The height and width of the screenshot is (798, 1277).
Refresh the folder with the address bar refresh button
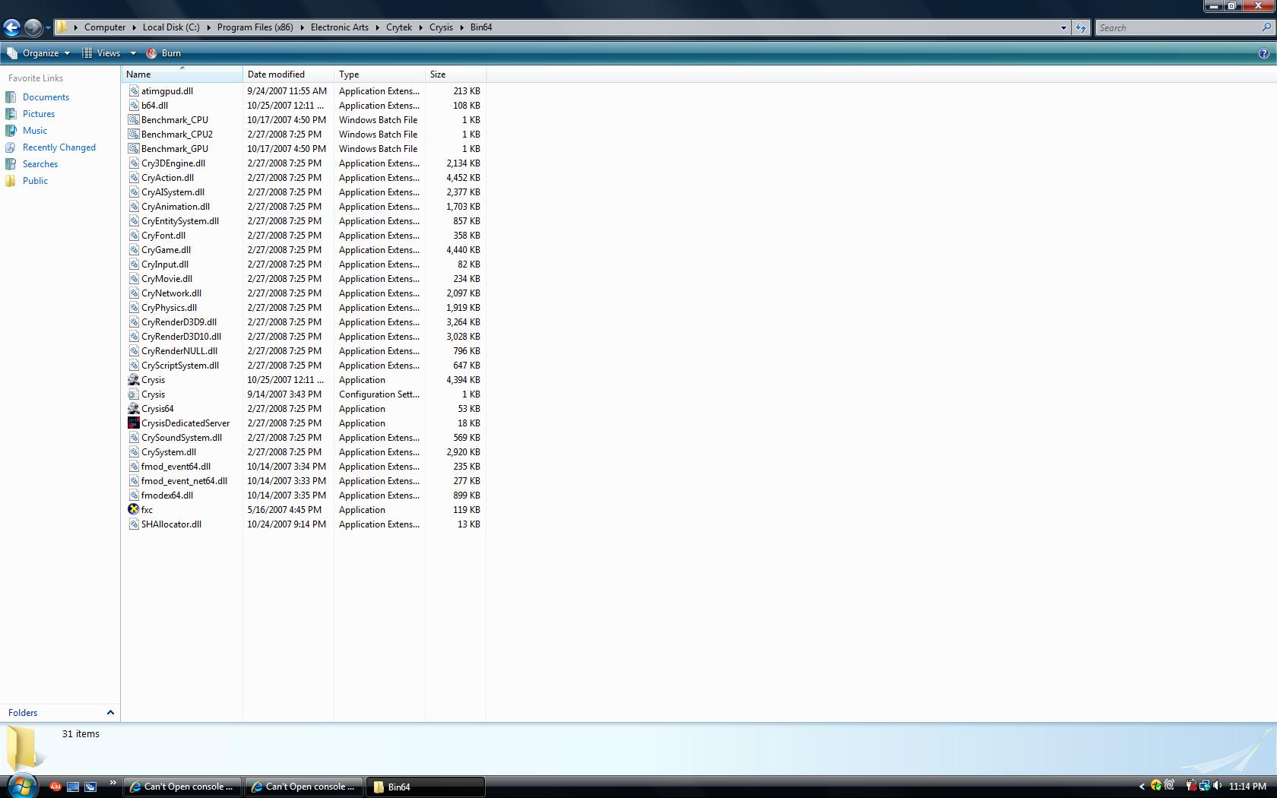pos(1081,27)
